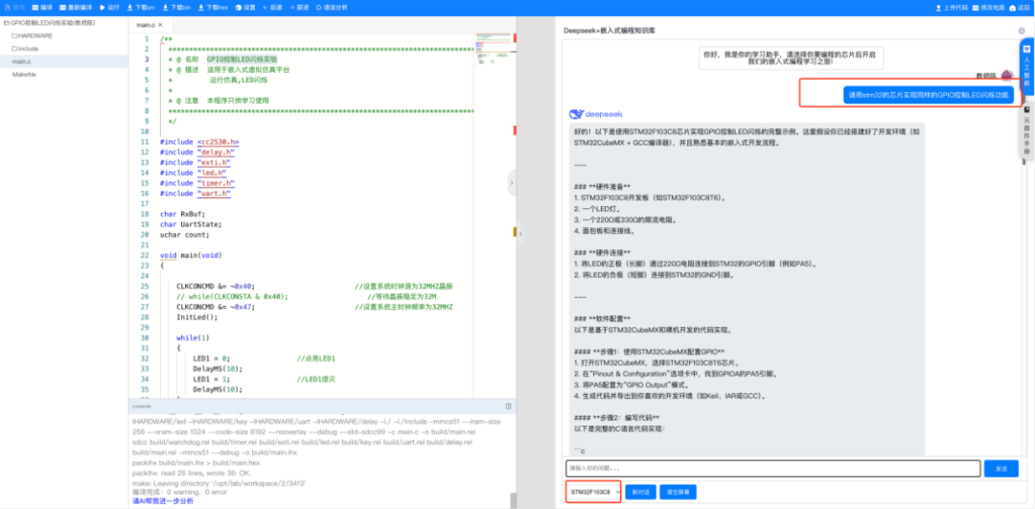Viewport: 1035px width, 509px height.
Task: Click the console trash icon to clear output
Action: (508, 406)
